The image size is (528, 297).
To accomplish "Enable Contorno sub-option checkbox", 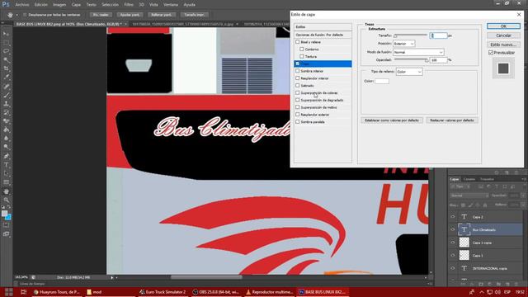I will click(x=302, y=49).
